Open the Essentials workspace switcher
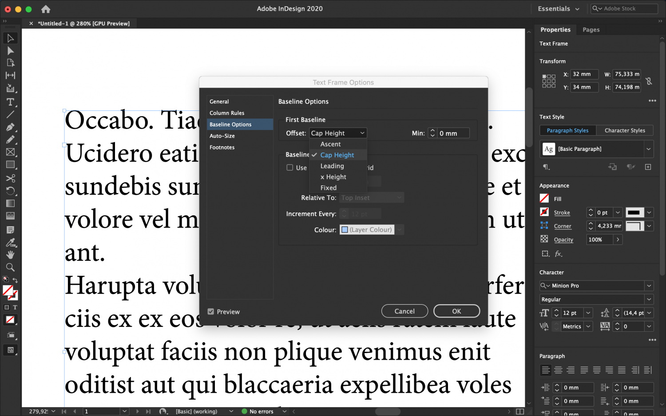666x416 pixels. tap(559, 9)
